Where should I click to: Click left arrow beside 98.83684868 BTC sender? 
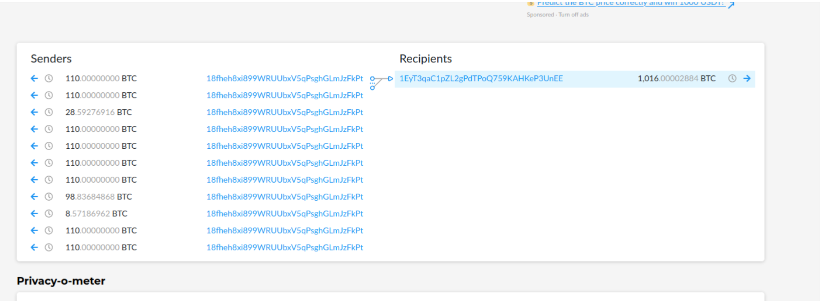[x=34, y=197]
